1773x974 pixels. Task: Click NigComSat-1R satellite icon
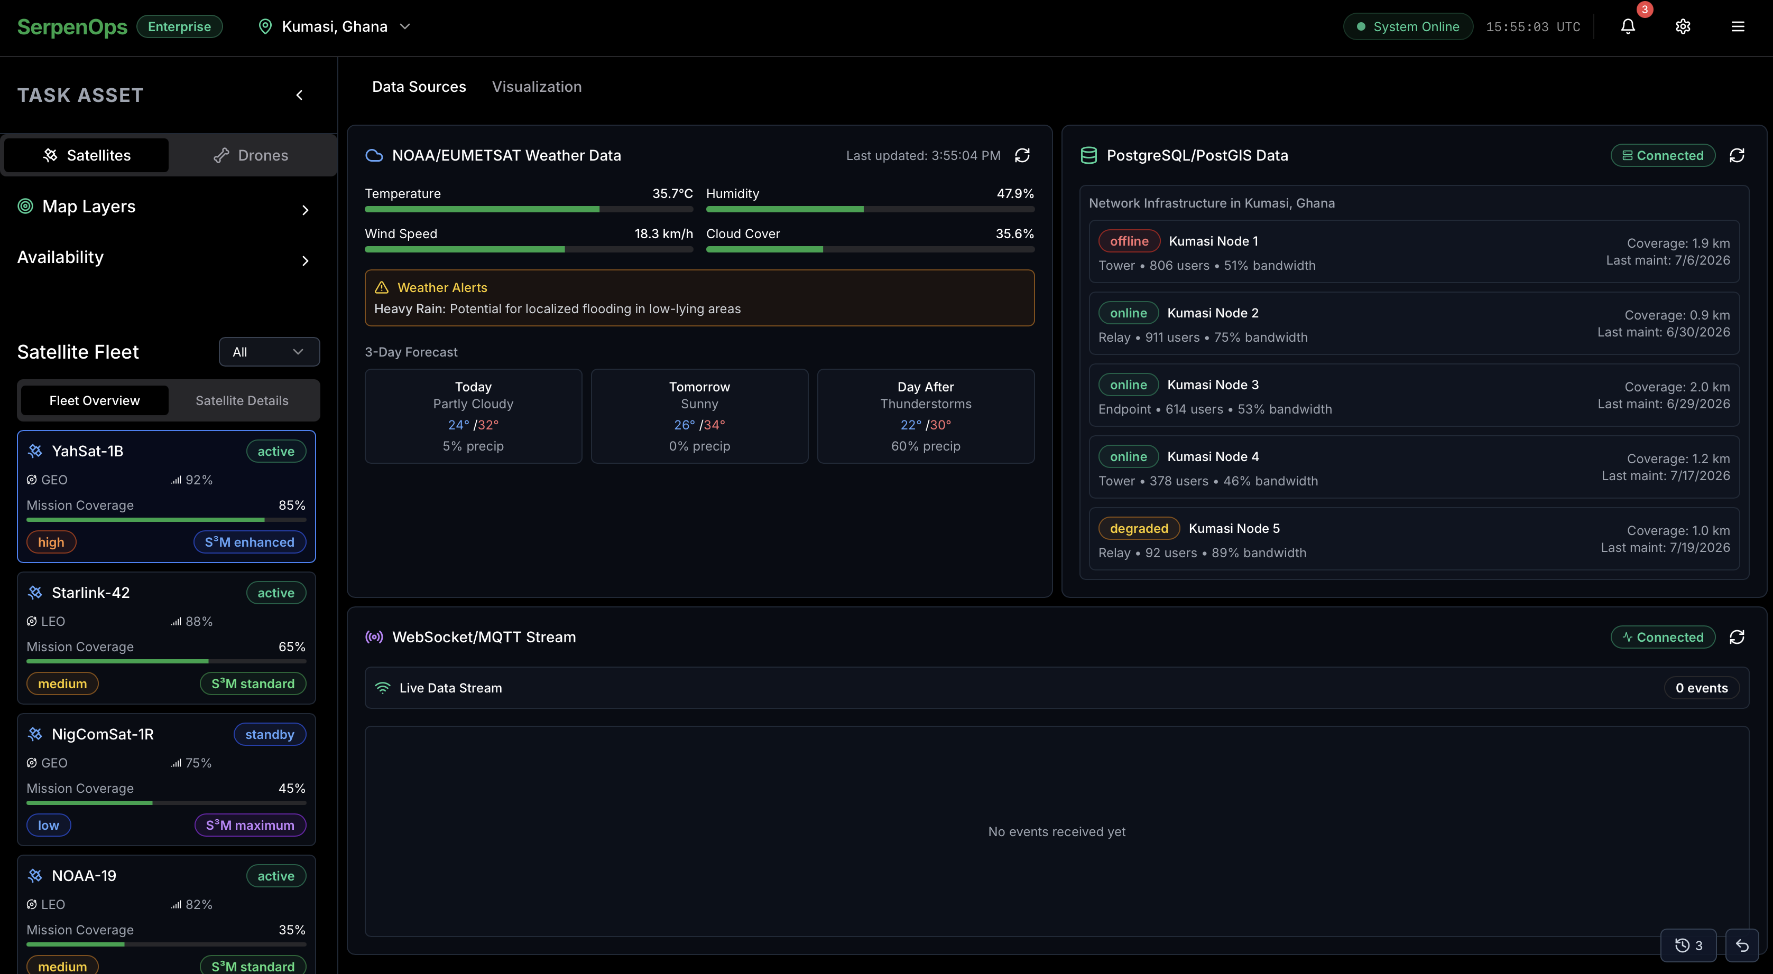pyautogui.click(x=35, y=735)
